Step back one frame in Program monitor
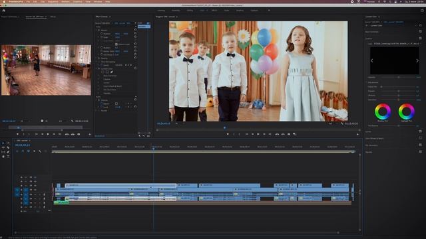Screen dimensions: 426x239 pos(252,134)
